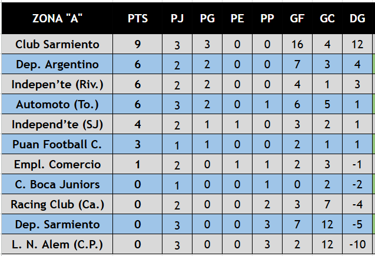Select the PJ column header
The width and height of the screenshot is (375, 256).
[x=177, y=18]
